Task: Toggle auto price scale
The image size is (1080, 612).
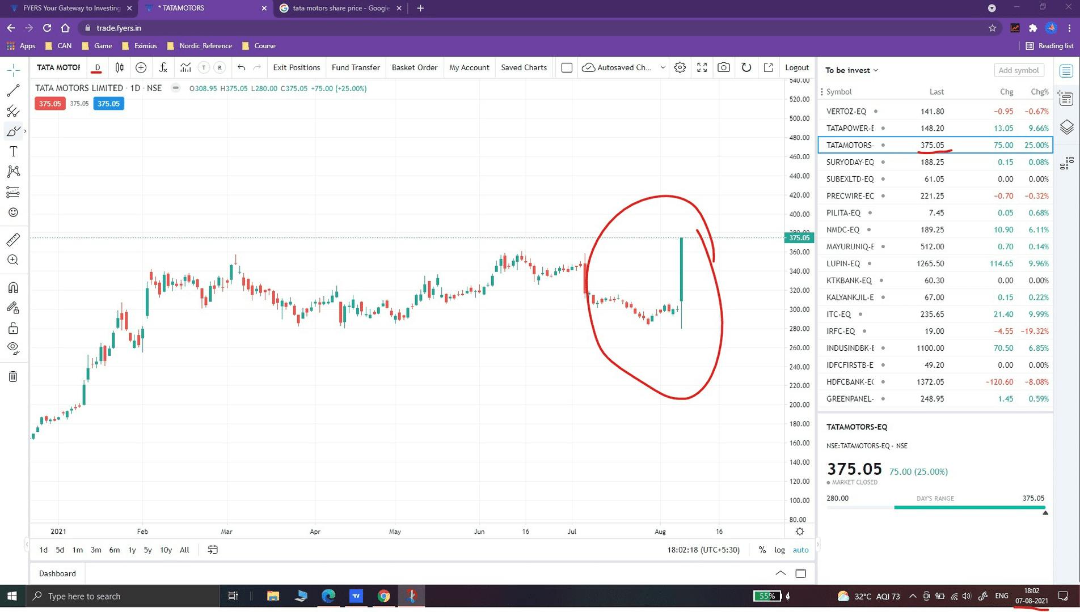Action: click(x=800, y=550)
